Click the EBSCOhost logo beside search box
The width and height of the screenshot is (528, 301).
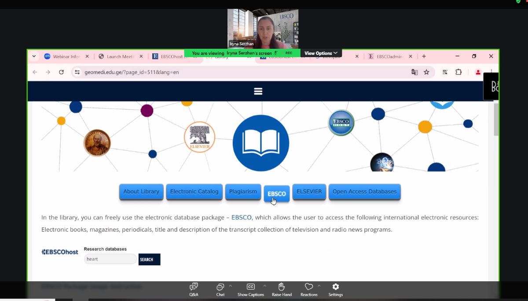[60, 252]
